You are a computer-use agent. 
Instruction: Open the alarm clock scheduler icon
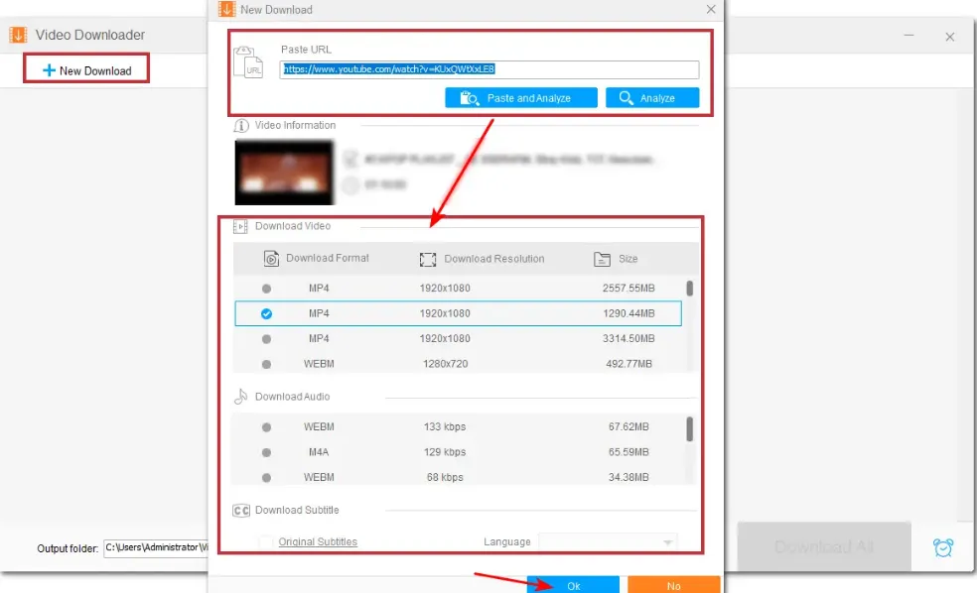tap(941, 546)
